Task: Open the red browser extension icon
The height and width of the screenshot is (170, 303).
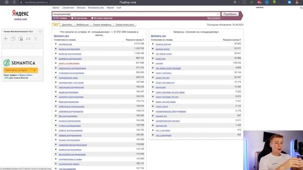Action: pyautogui.click(x=259, y=2)
